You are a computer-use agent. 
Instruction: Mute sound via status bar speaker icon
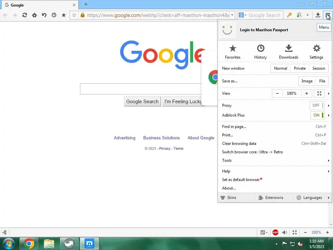(285, 232)
